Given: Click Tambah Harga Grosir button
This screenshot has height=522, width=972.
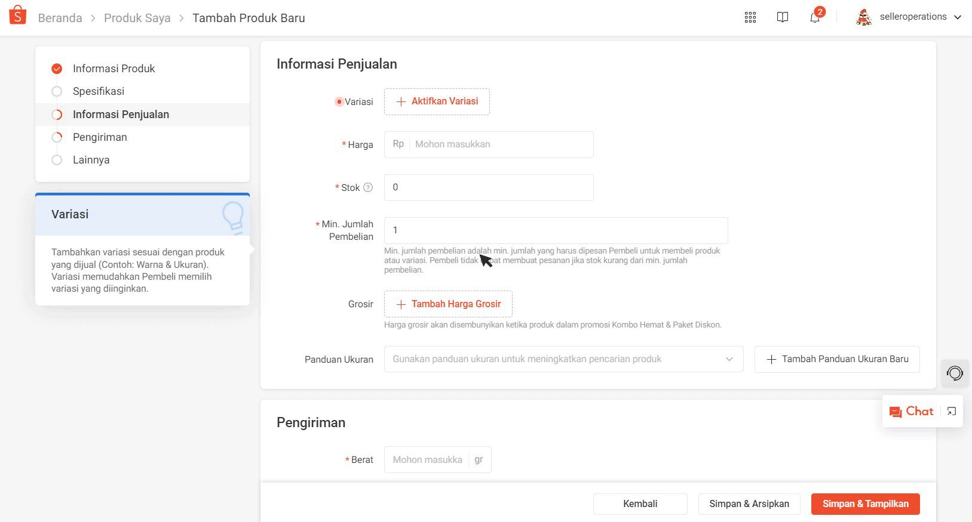Looking at the screenshot, I should point(448,304).
